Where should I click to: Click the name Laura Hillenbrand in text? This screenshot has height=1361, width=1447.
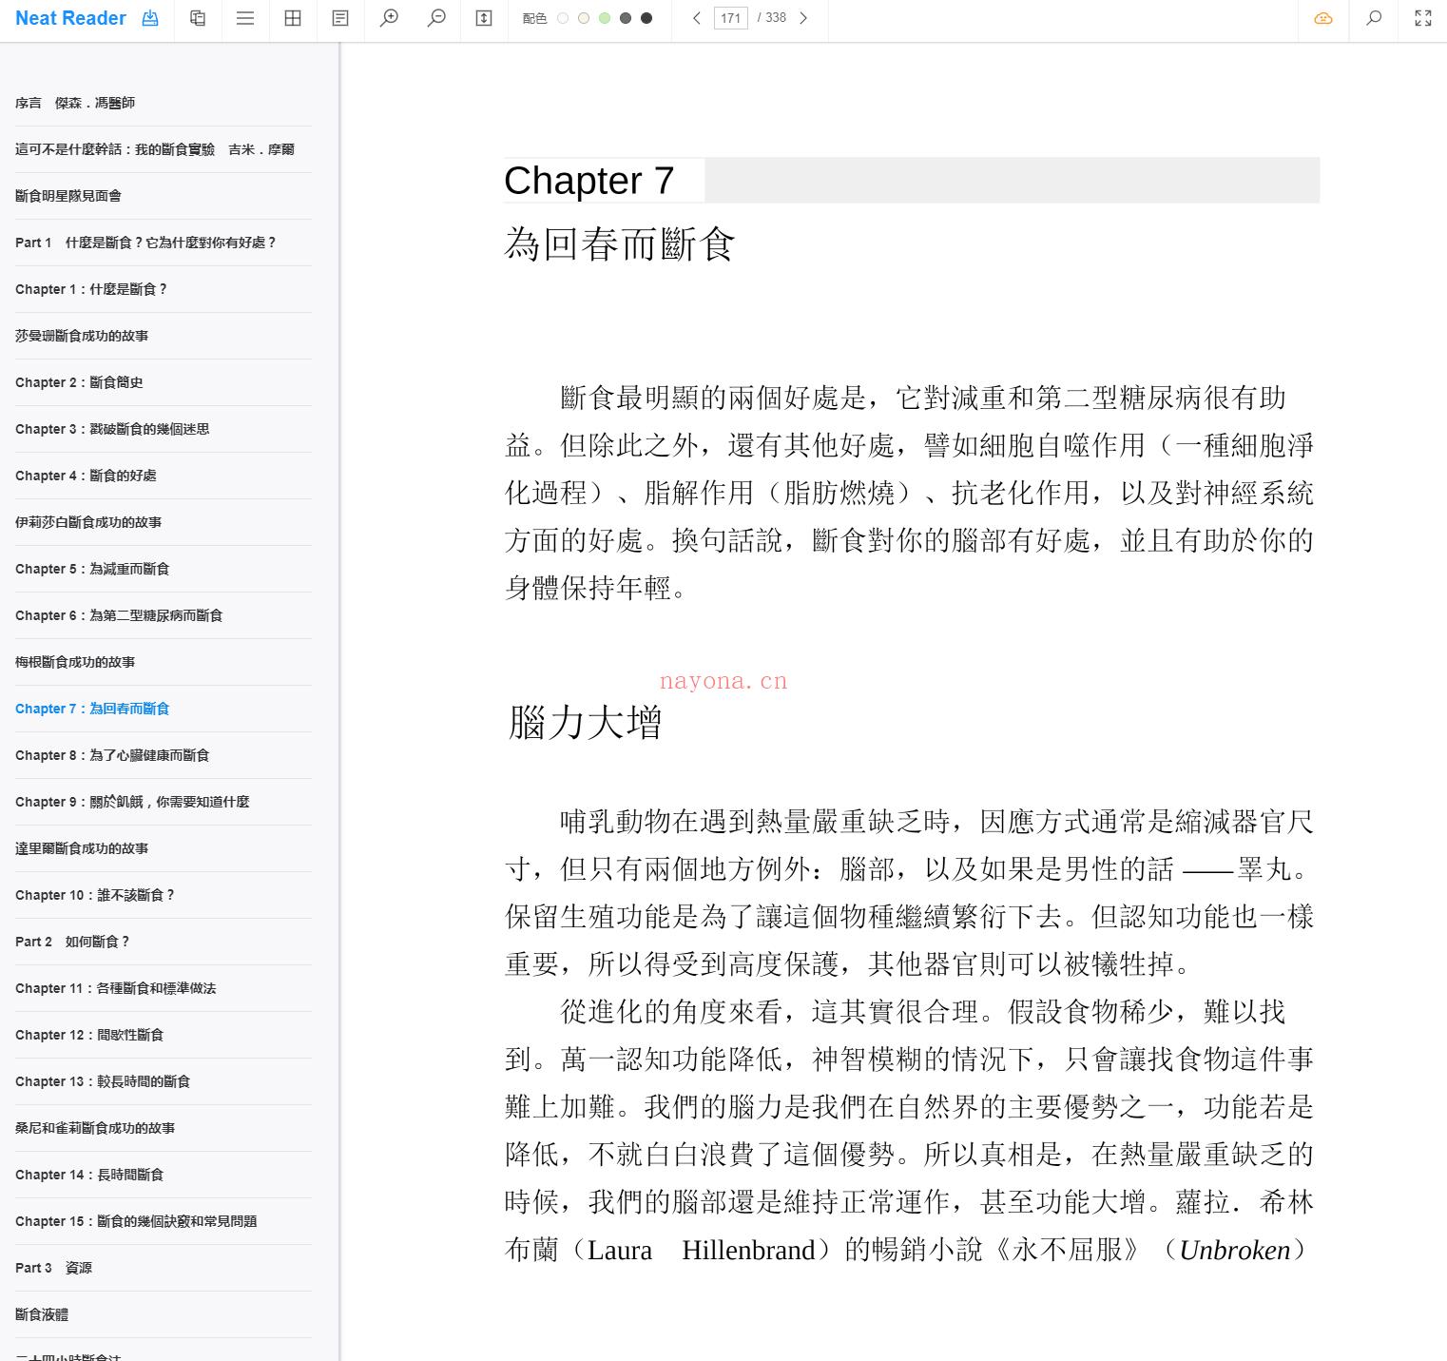click(702, 1250)
